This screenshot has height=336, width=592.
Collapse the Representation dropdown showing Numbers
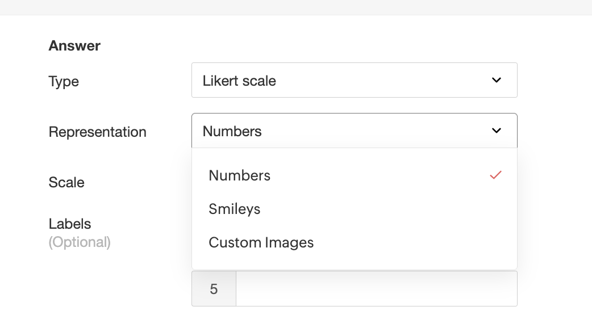(354, 131)
